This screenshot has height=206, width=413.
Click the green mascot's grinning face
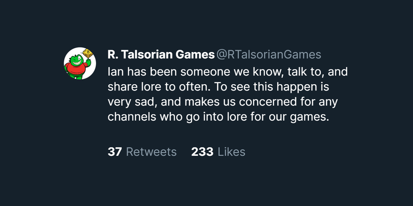pyautogui.click(x=76, y=59)
